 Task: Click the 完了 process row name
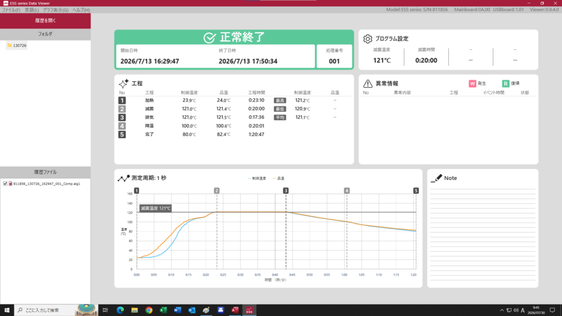coord(149,135)
